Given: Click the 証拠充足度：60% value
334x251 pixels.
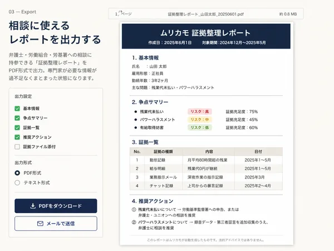Looking at the screenshot, I should [242, 128].
